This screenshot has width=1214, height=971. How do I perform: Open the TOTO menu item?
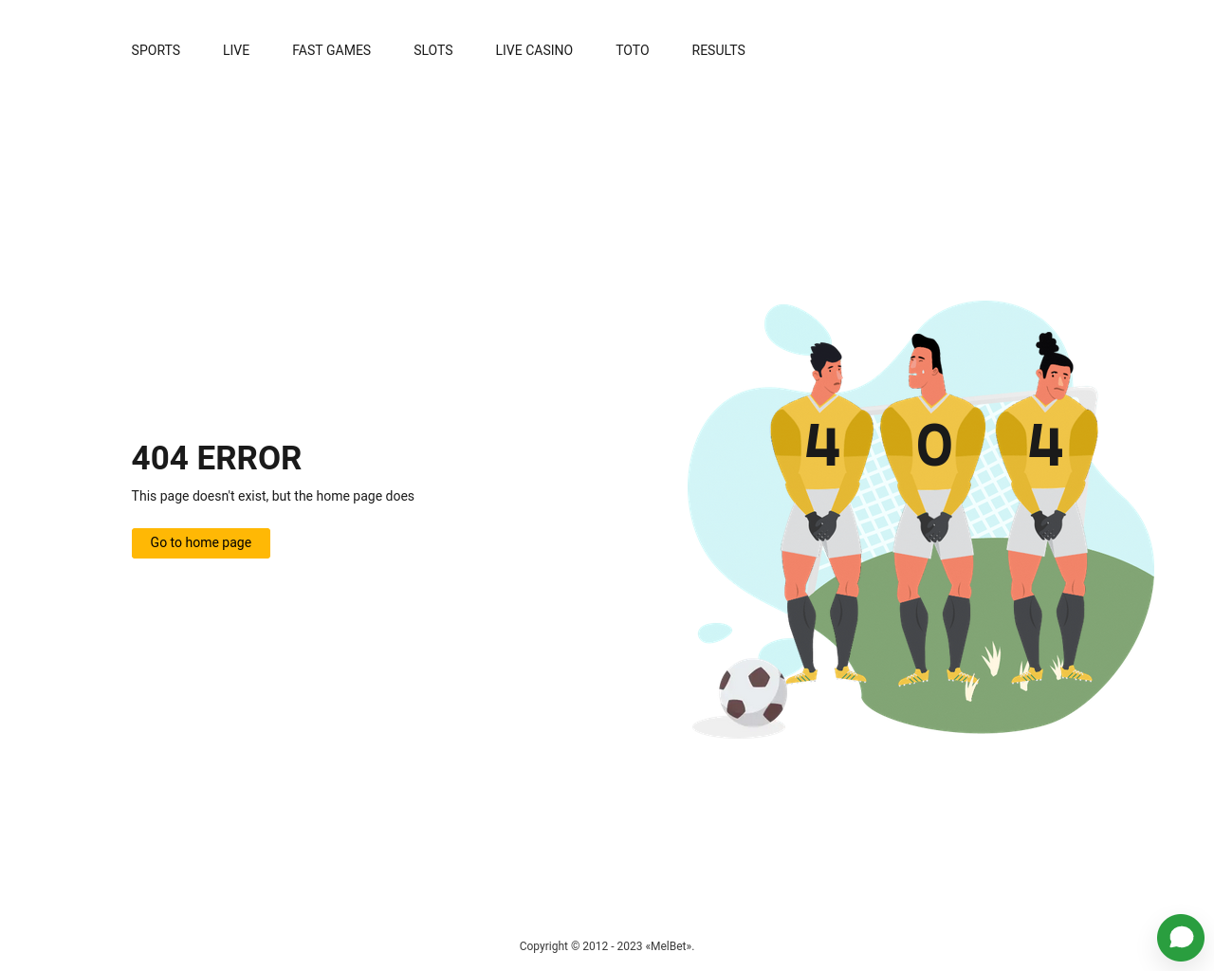point(633,50)
